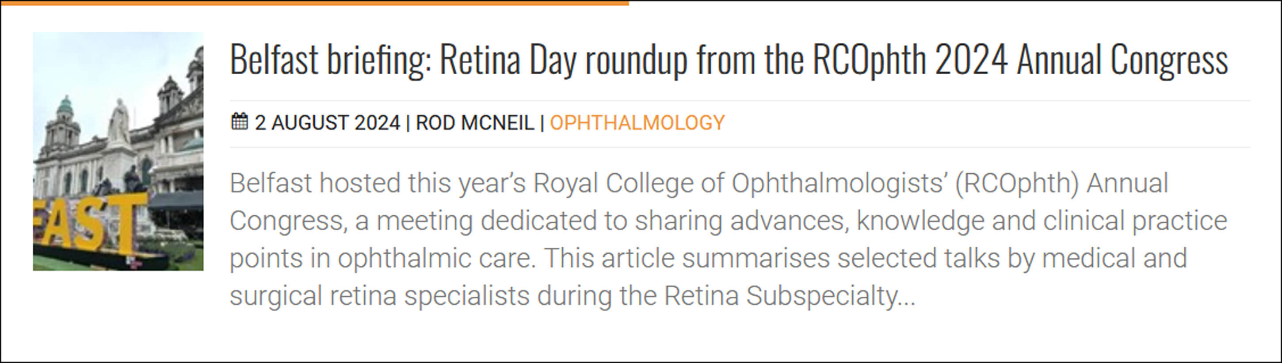The image size is (1282, 363).
Task: Click "clinical practice" in the excerpt text
Action: (x=1135, y=221)
